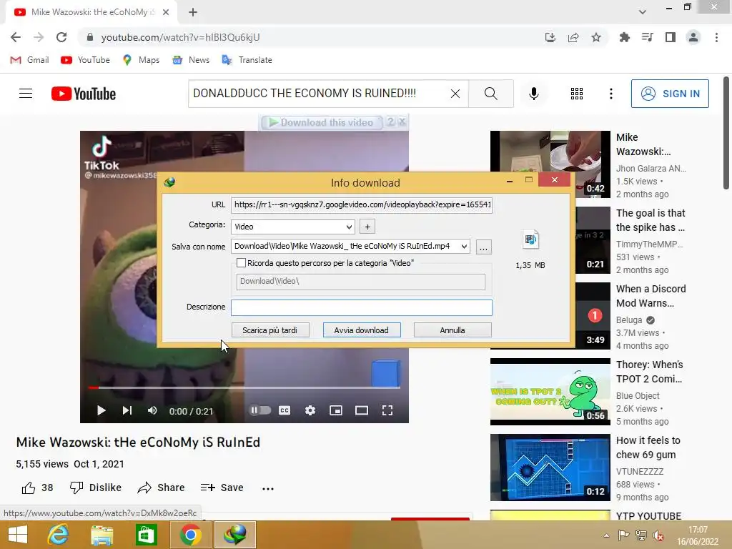Go to YouTube home logo
732x549 pixels.
pos(84,94)
